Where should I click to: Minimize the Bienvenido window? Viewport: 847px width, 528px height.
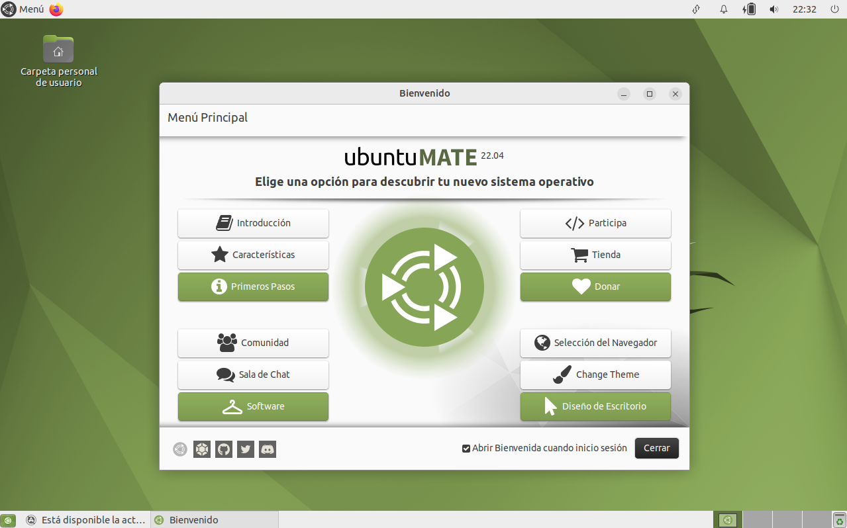(624, 94)
